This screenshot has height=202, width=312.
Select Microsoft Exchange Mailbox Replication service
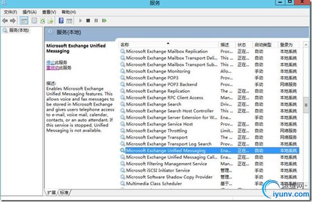pos(209,51)
